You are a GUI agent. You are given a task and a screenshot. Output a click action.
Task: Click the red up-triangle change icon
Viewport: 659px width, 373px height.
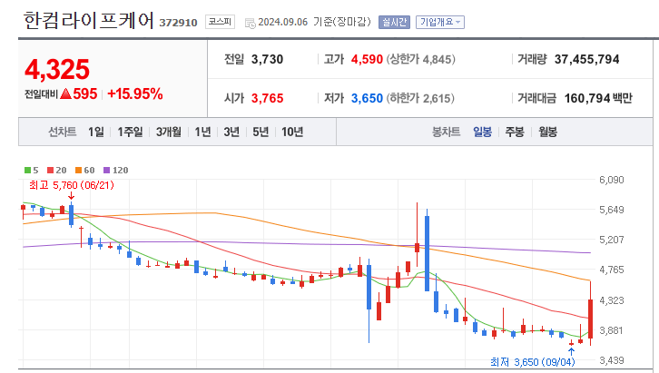65,93
